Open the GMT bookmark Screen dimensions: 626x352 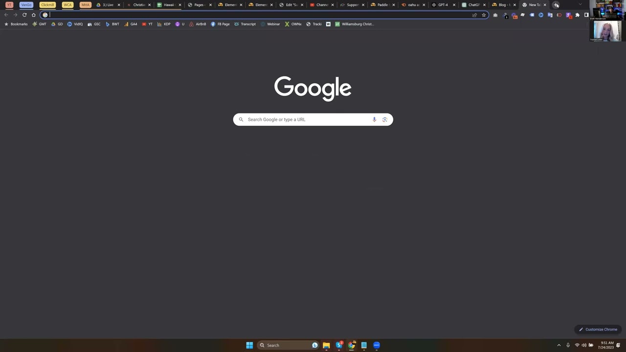pyautogui.click(x=40, y=24)
